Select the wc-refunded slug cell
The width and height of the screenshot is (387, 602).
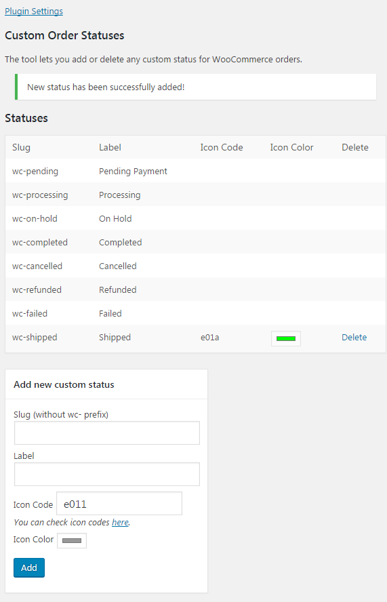pyautogui.click(x=37, y=290)
